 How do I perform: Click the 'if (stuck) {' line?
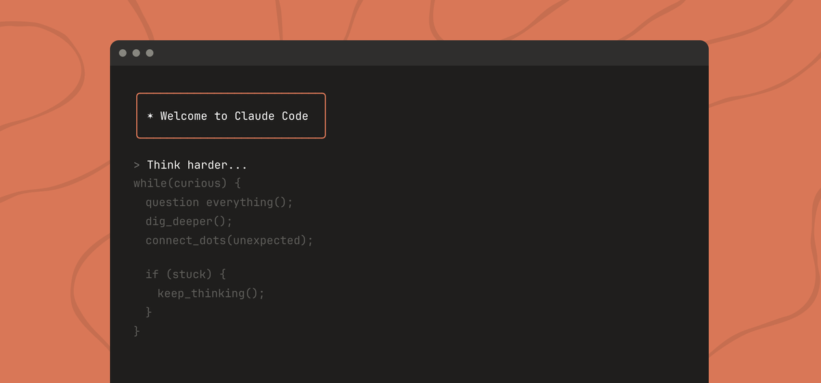point(185,274)
